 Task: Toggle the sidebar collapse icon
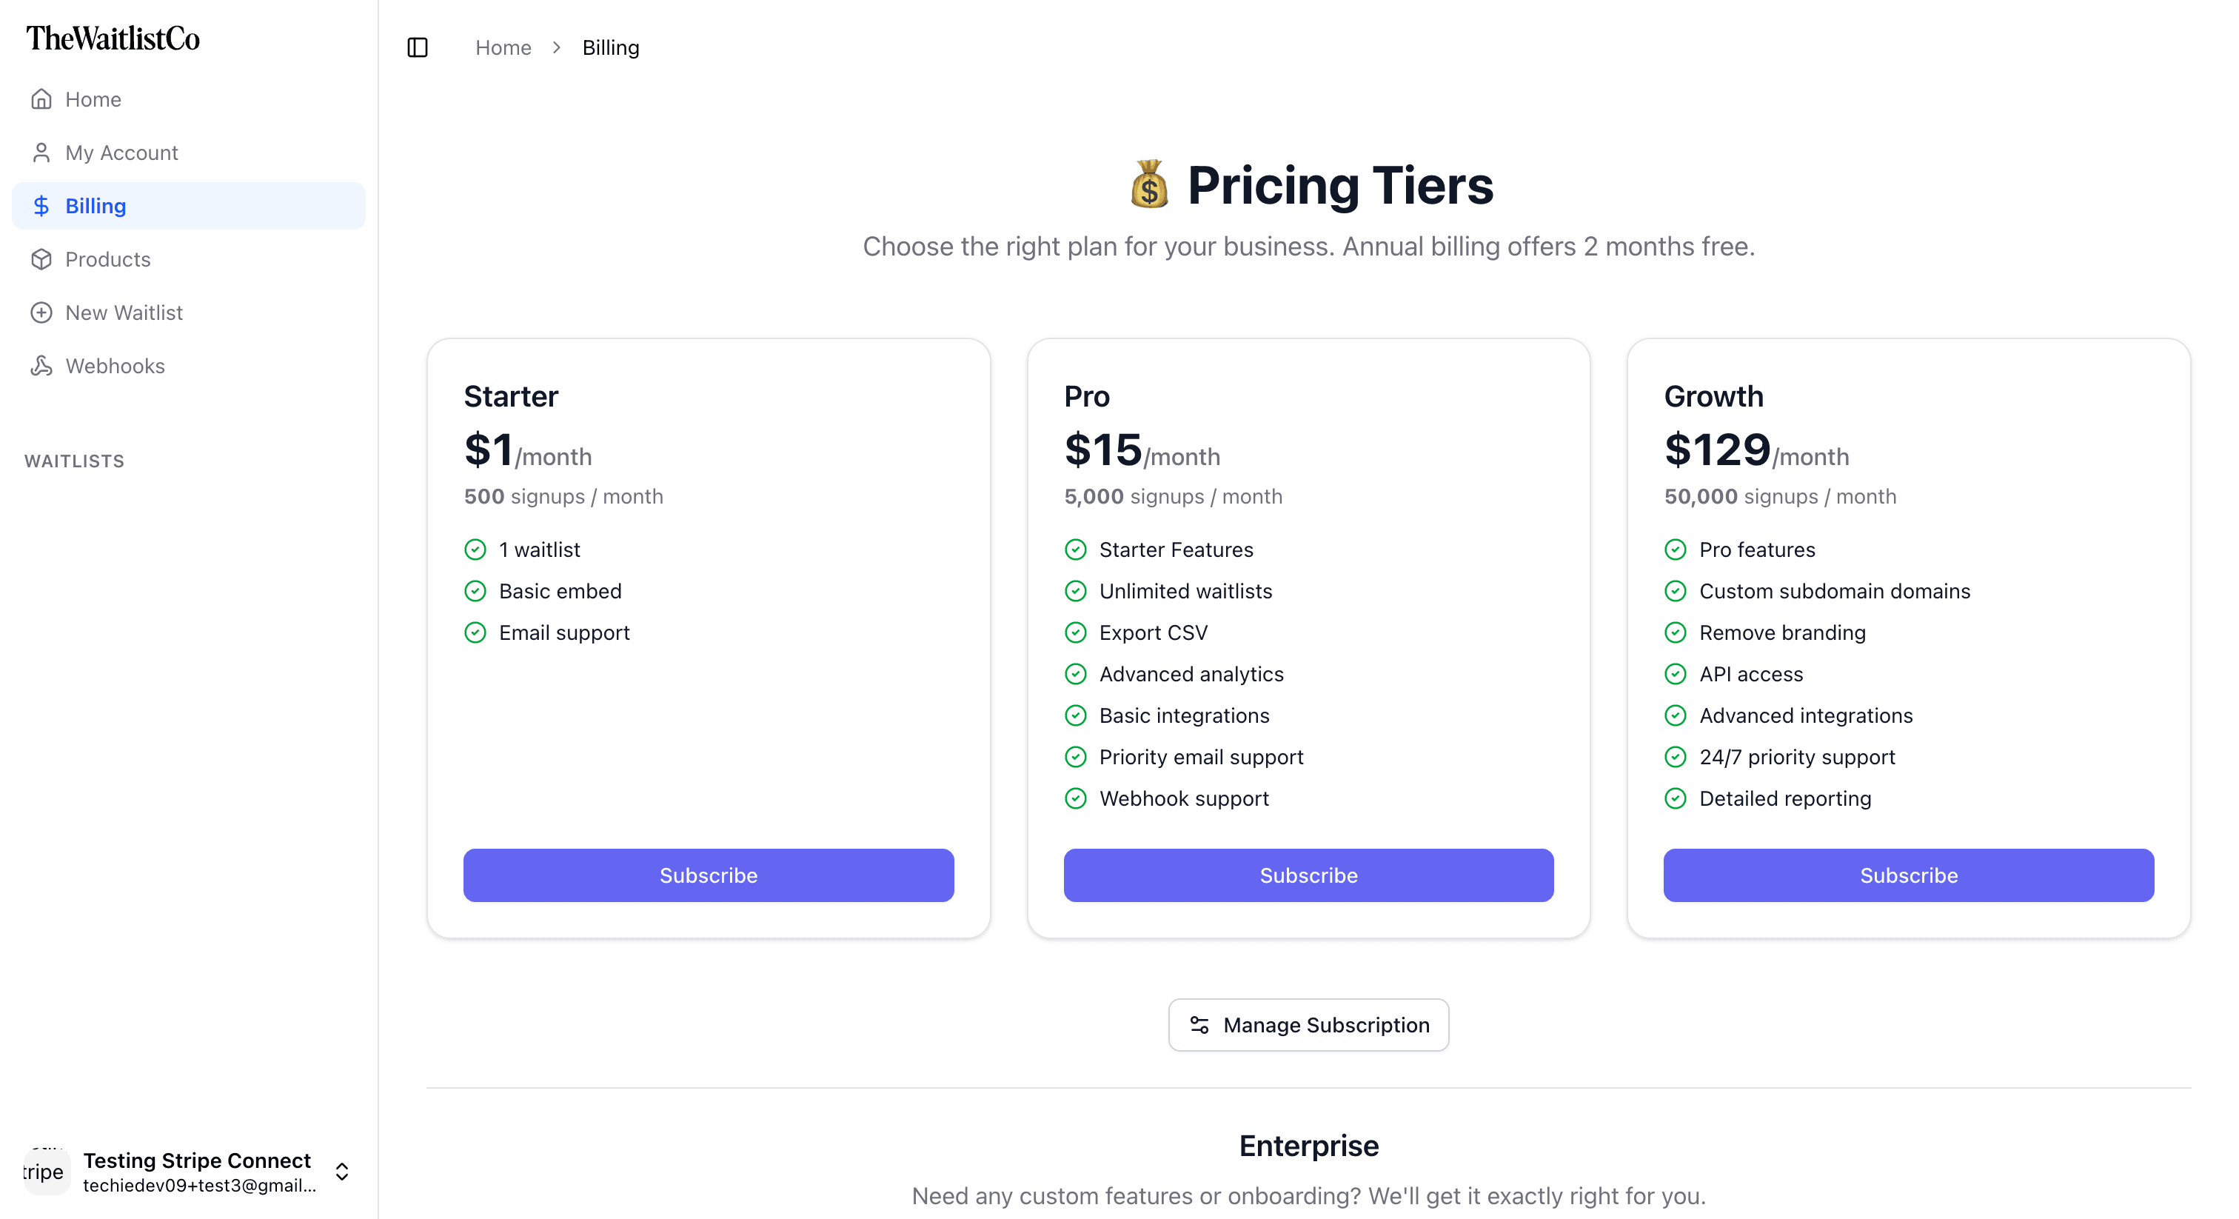pos(417,48)
